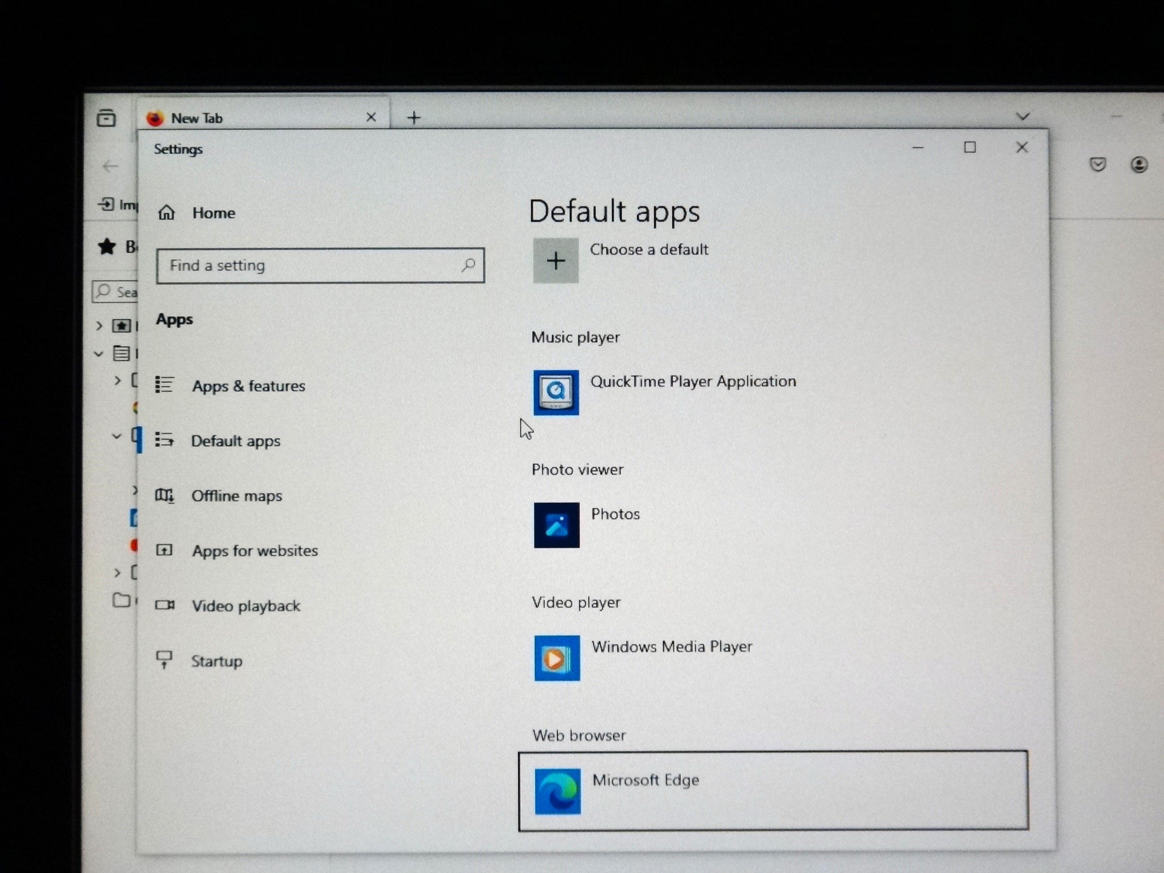This screenshot has height=873, width=1164.
Task: Minimize the Settings window
Action: [x=918, y=148]
